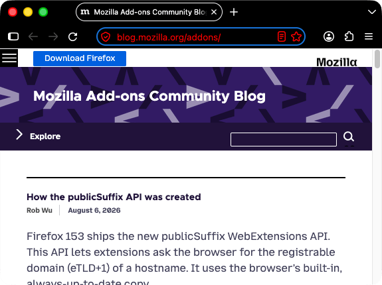
Task: List all tabs dropdown arrow
Action: (372, 12)
